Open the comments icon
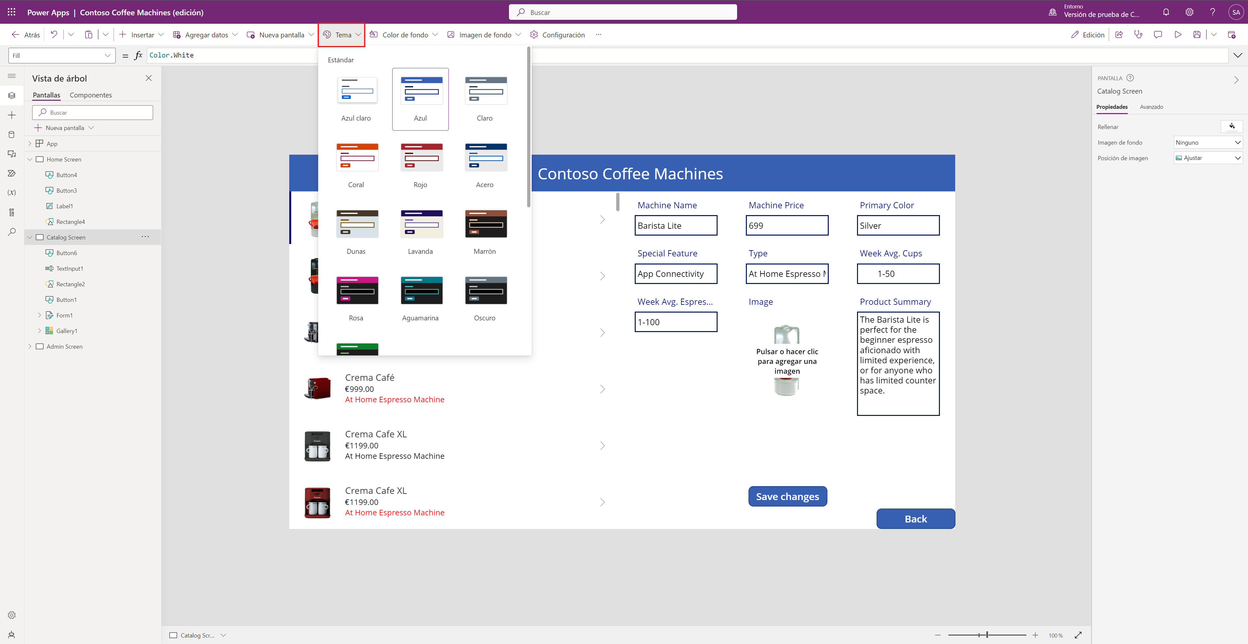 click(x=1158, y=34)
